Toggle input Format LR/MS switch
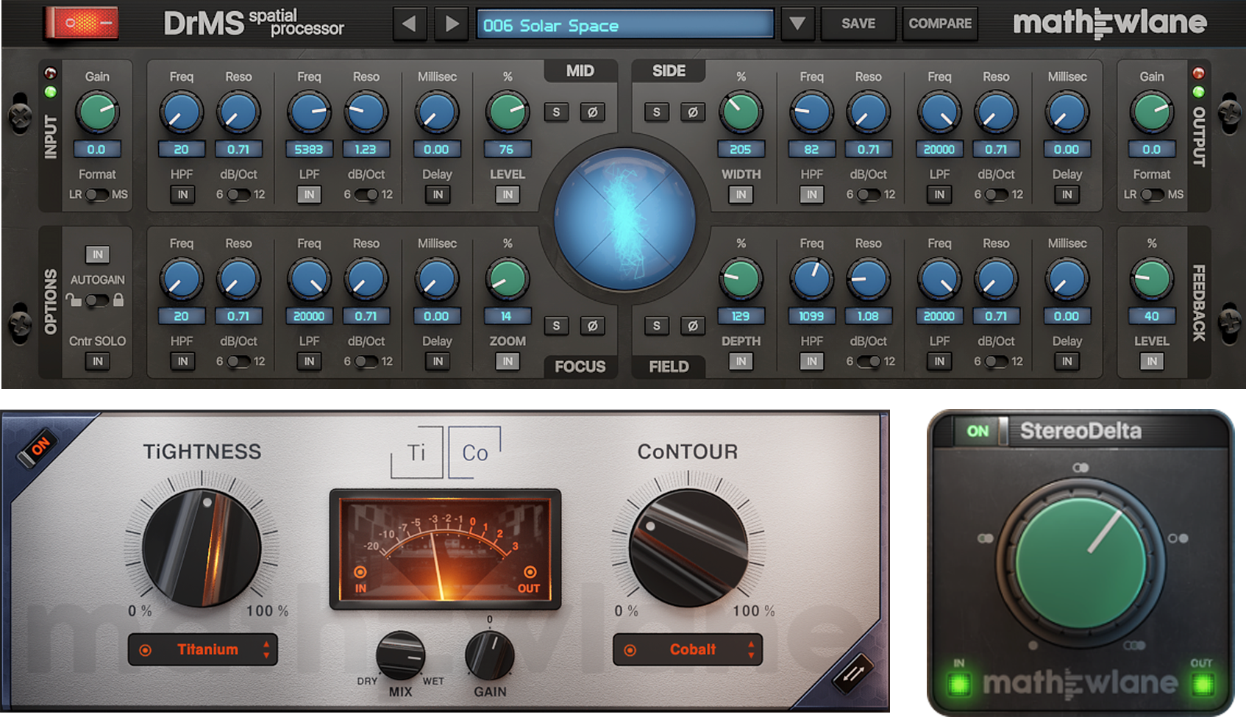 tap(97, 195)
